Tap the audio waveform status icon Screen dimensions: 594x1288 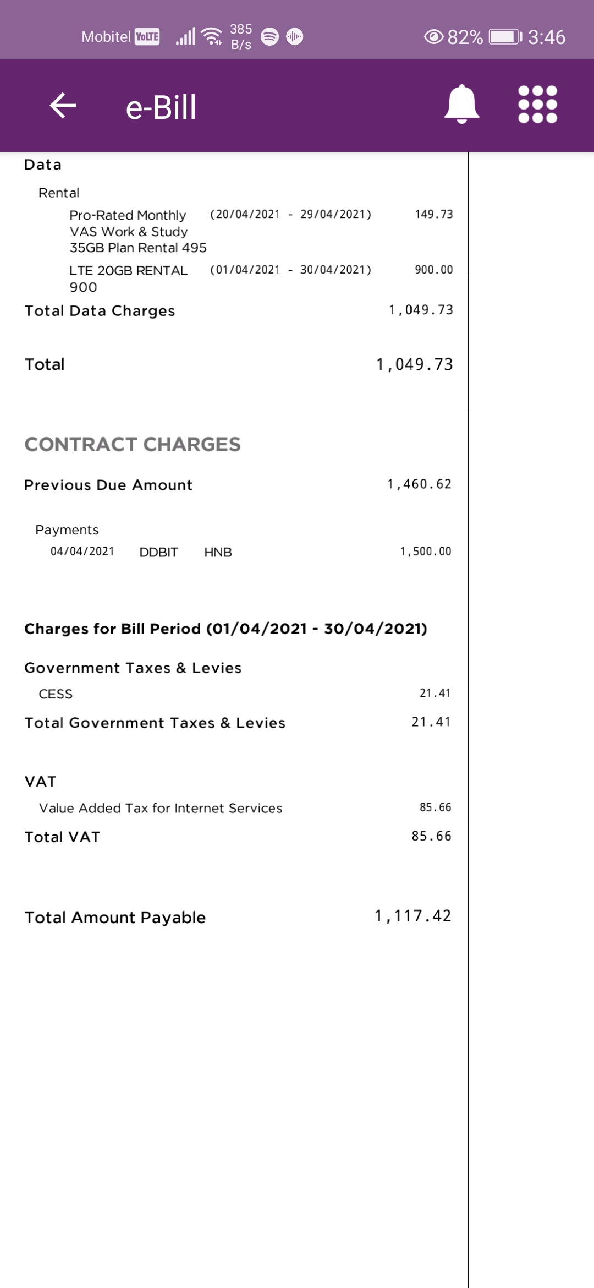[295, 37]
